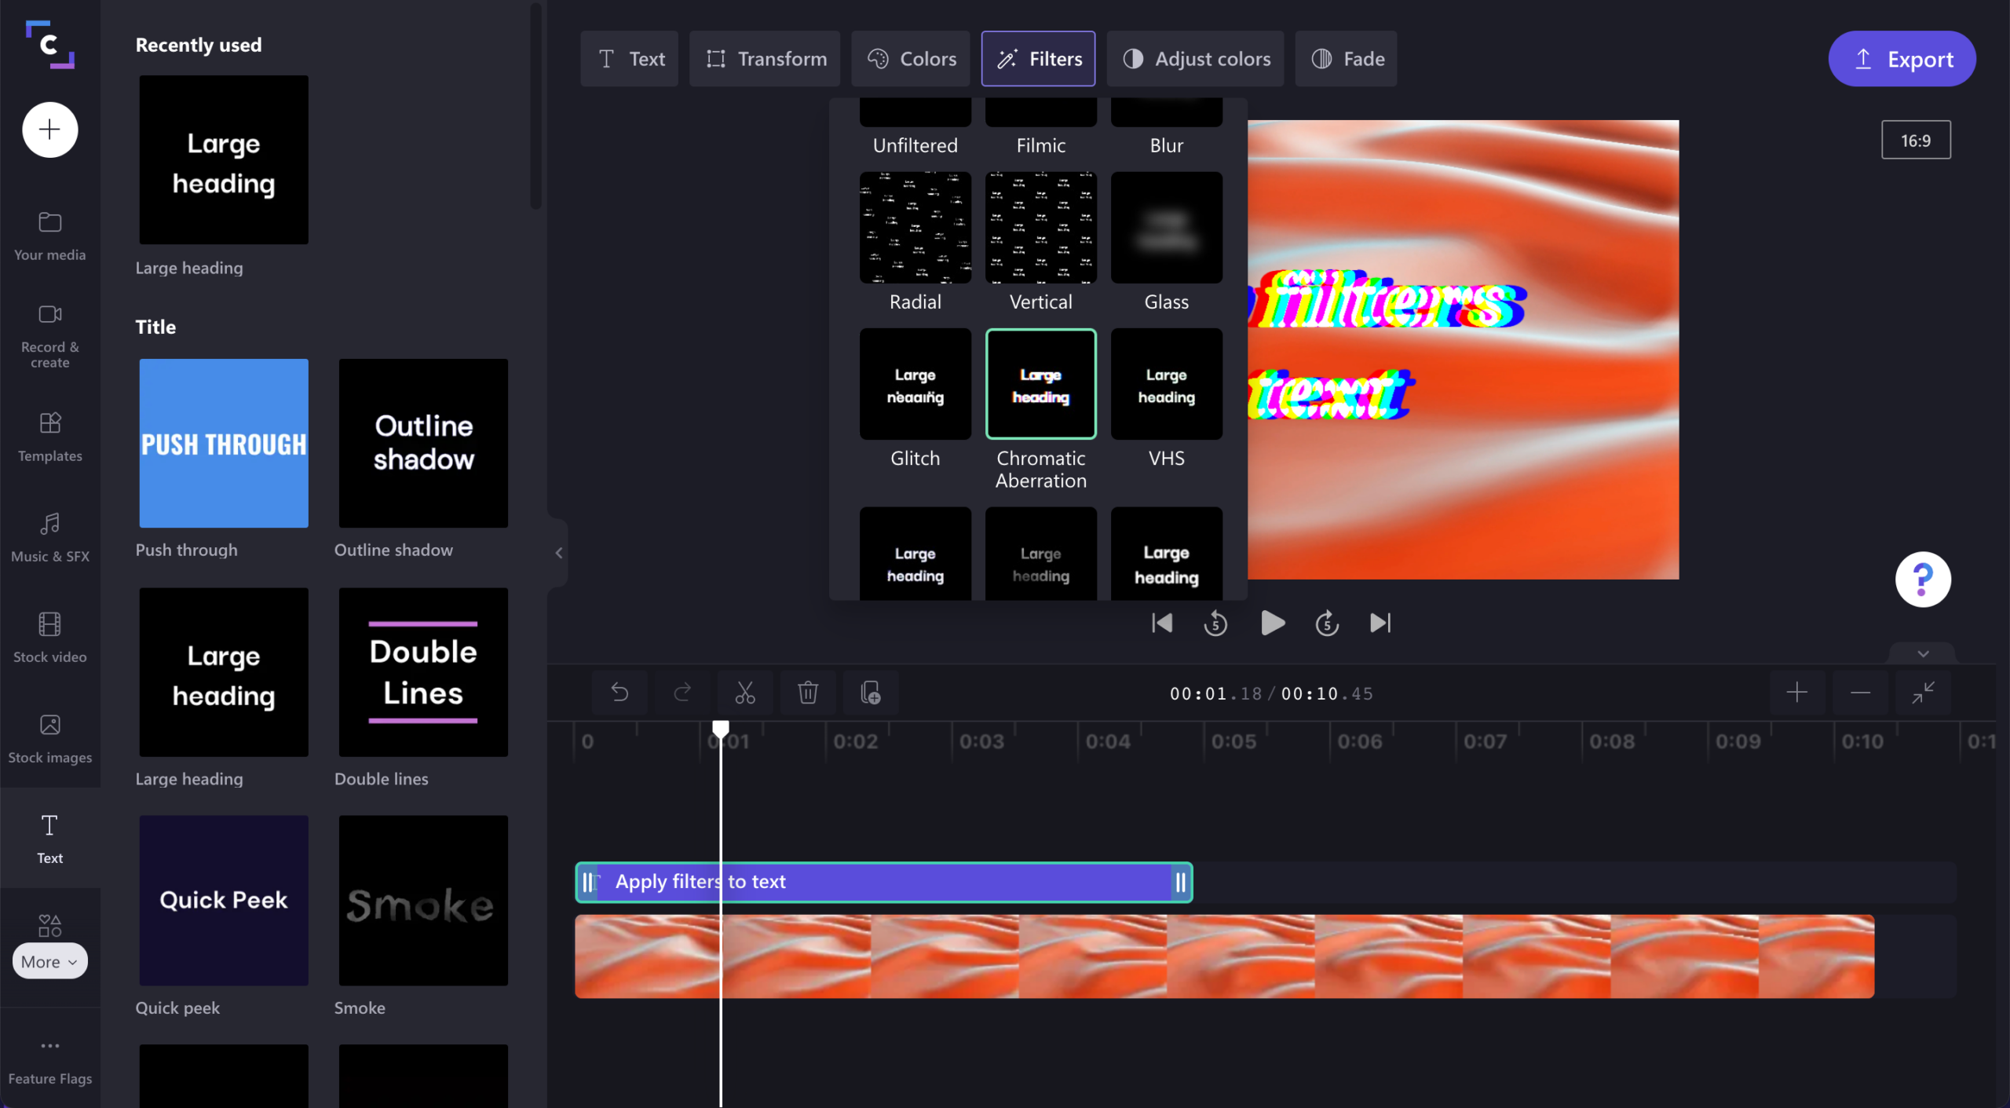
Task: Click the split scissors icon
Action: (x=744, y=693)
